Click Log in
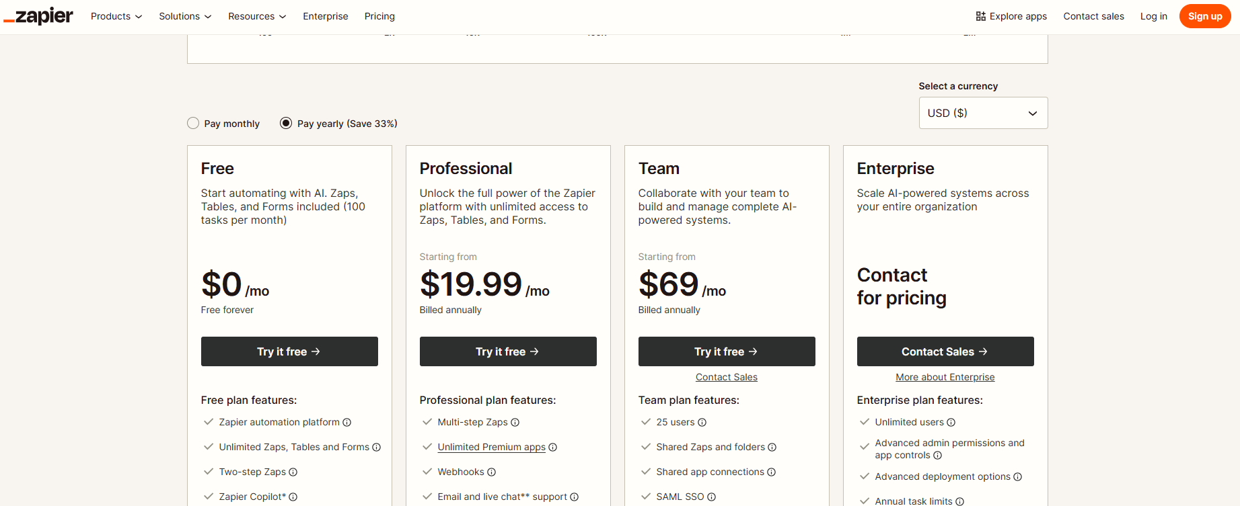This screenshot has height=506, width=1240. pyautogui.click(x=1153, y=16)
